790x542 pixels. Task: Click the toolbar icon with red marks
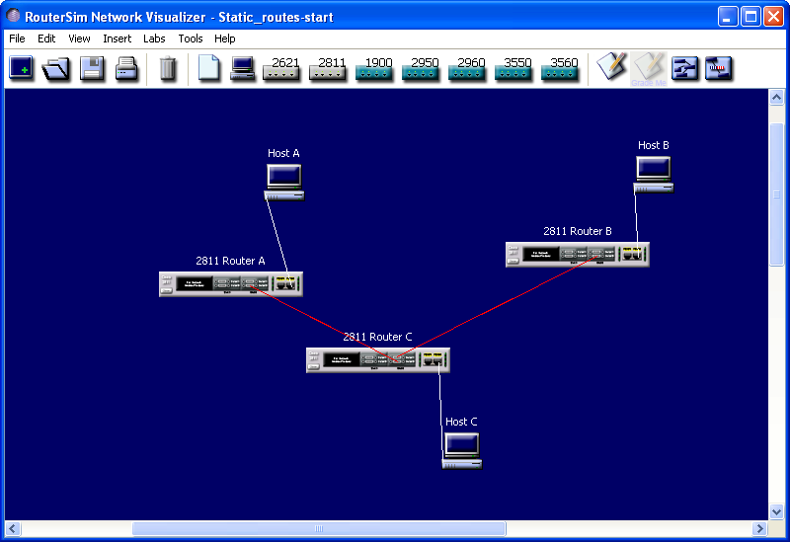tap(718, 68)
